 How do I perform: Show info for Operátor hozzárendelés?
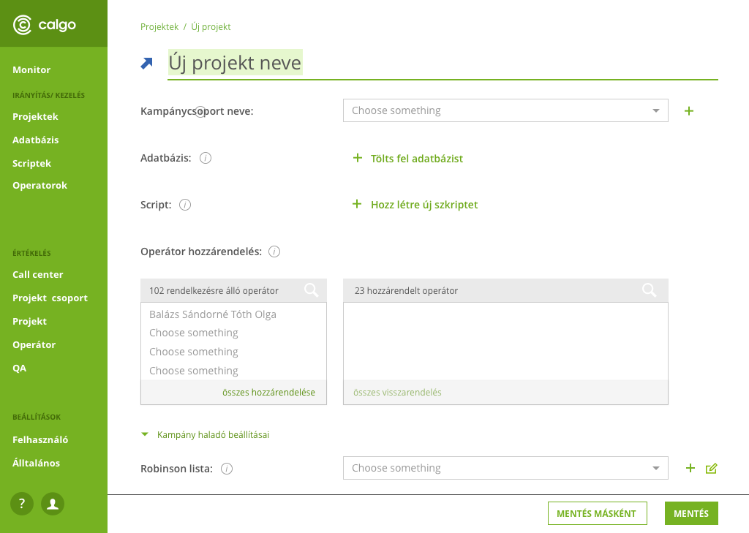pos(274,252)
